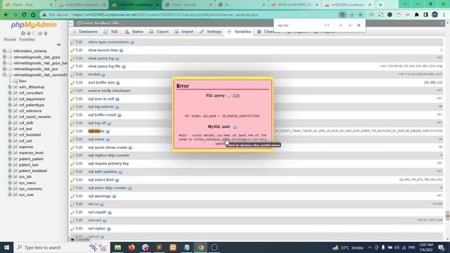Screen dimensions: 450x253
Task: Click cnf_test table icon in tree
Action: point(15,129)
